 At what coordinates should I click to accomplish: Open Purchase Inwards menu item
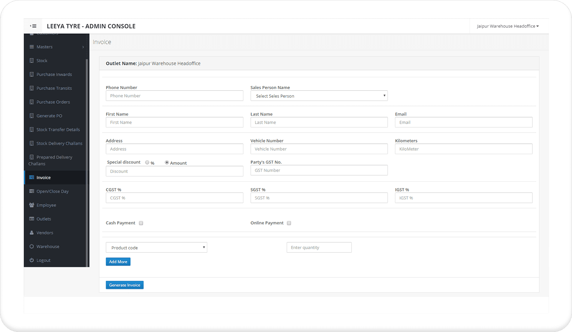54,75
